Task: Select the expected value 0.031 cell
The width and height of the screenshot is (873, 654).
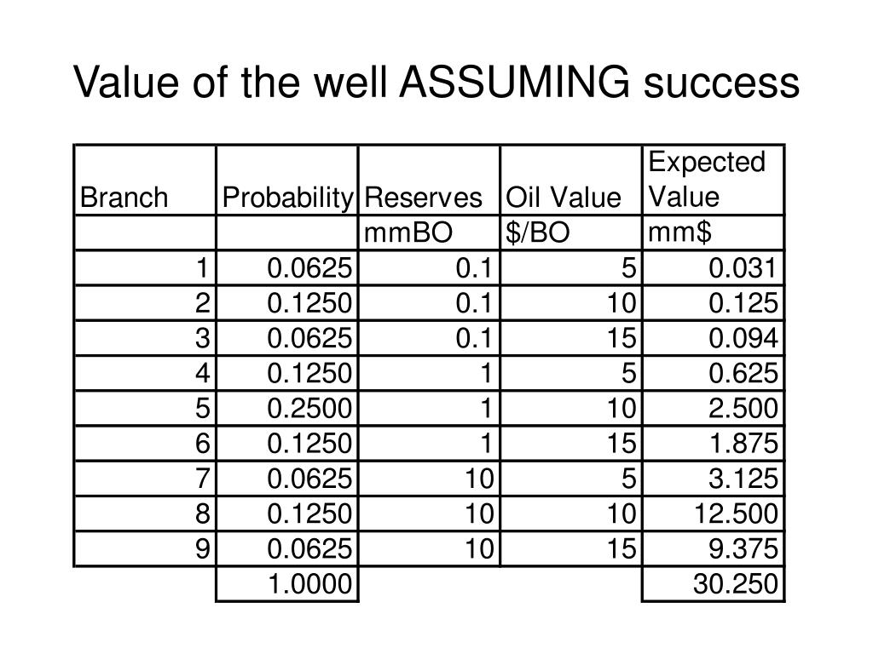Action: point(714,268)
